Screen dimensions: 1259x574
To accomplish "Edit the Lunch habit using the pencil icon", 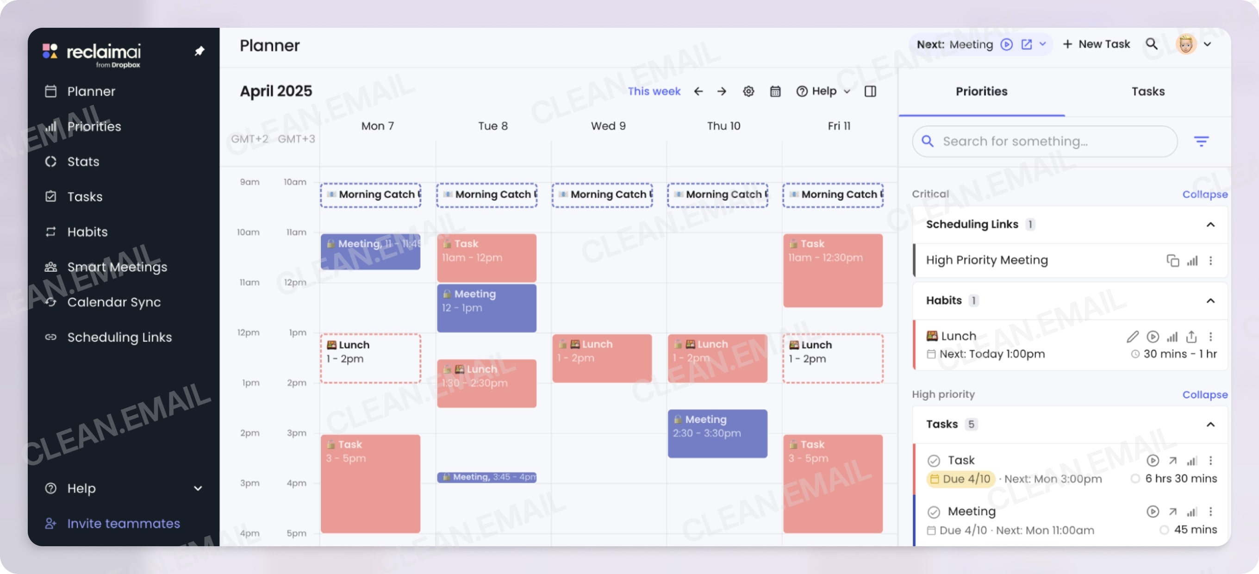I will (x=1133, y=337).
